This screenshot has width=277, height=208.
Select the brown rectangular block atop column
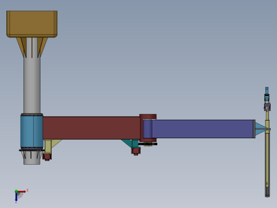32,24
